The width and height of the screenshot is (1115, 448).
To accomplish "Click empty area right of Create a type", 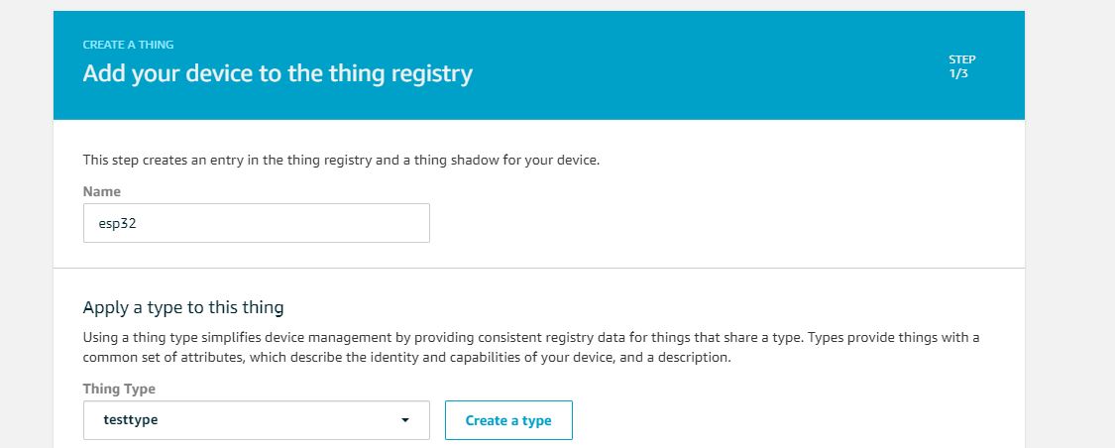I will (x=797, y=420).
